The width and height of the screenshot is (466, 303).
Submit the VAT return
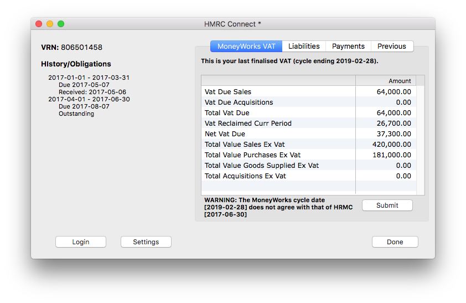[x=387, y=206]
